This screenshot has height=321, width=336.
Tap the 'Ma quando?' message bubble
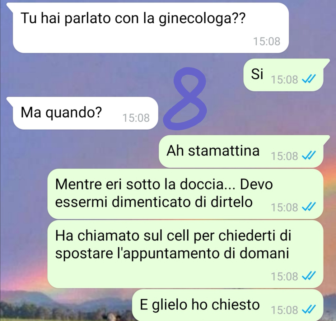click(85, 113)
